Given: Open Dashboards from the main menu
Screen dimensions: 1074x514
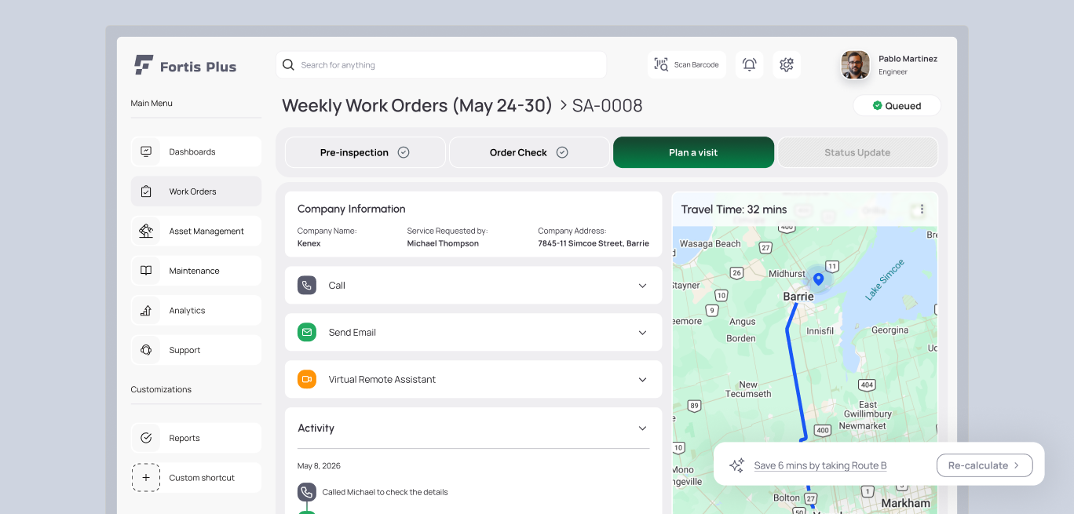Looking at the screenshot, I should [196, 151].
